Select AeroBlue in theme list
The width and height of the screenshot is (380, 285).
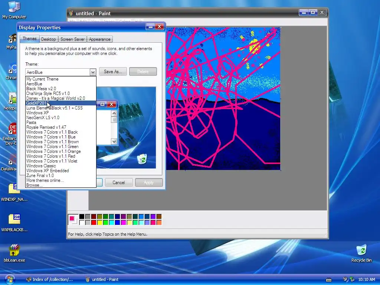[x=61, y=84]
